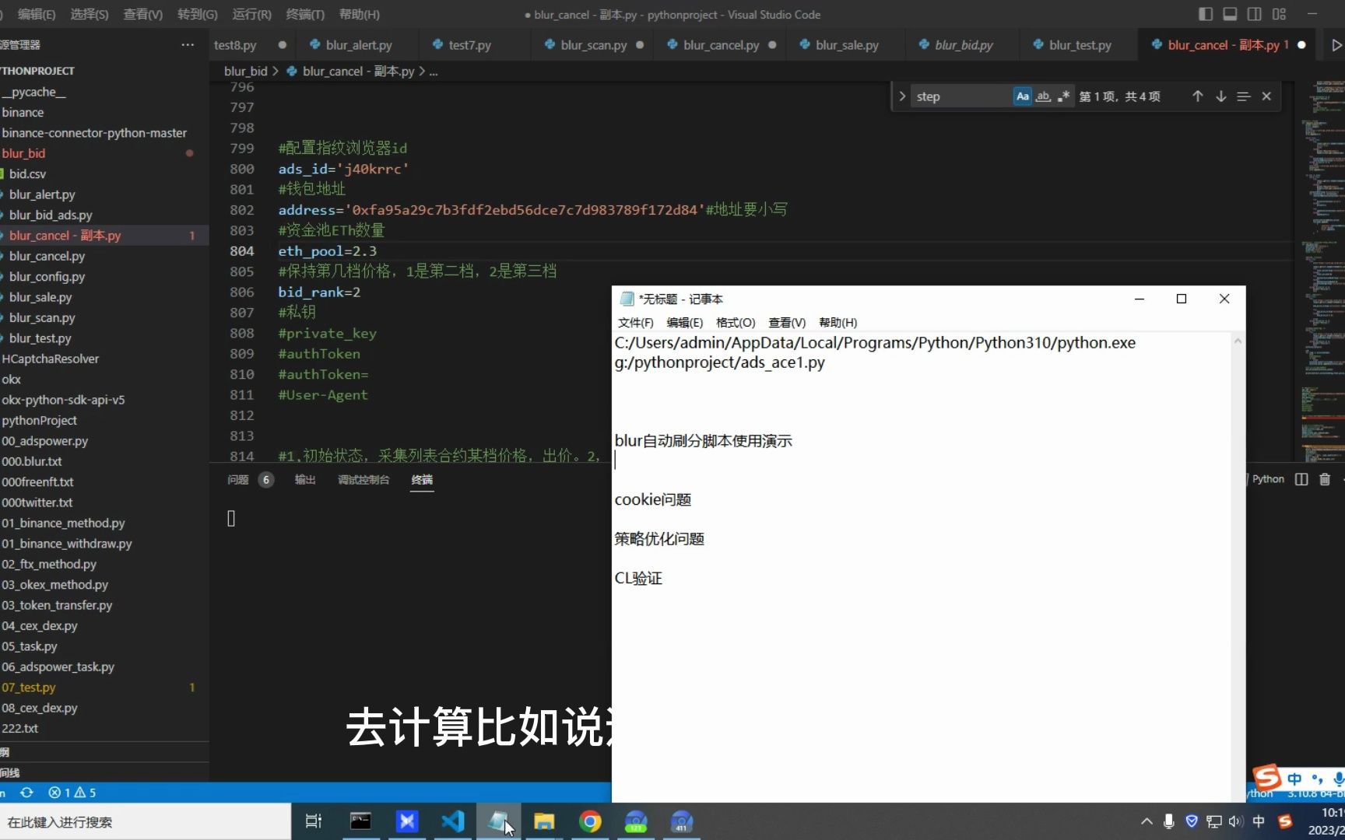Open blur_config.py in explorer
Screen dimensions: 1345x840
point(47,276)
